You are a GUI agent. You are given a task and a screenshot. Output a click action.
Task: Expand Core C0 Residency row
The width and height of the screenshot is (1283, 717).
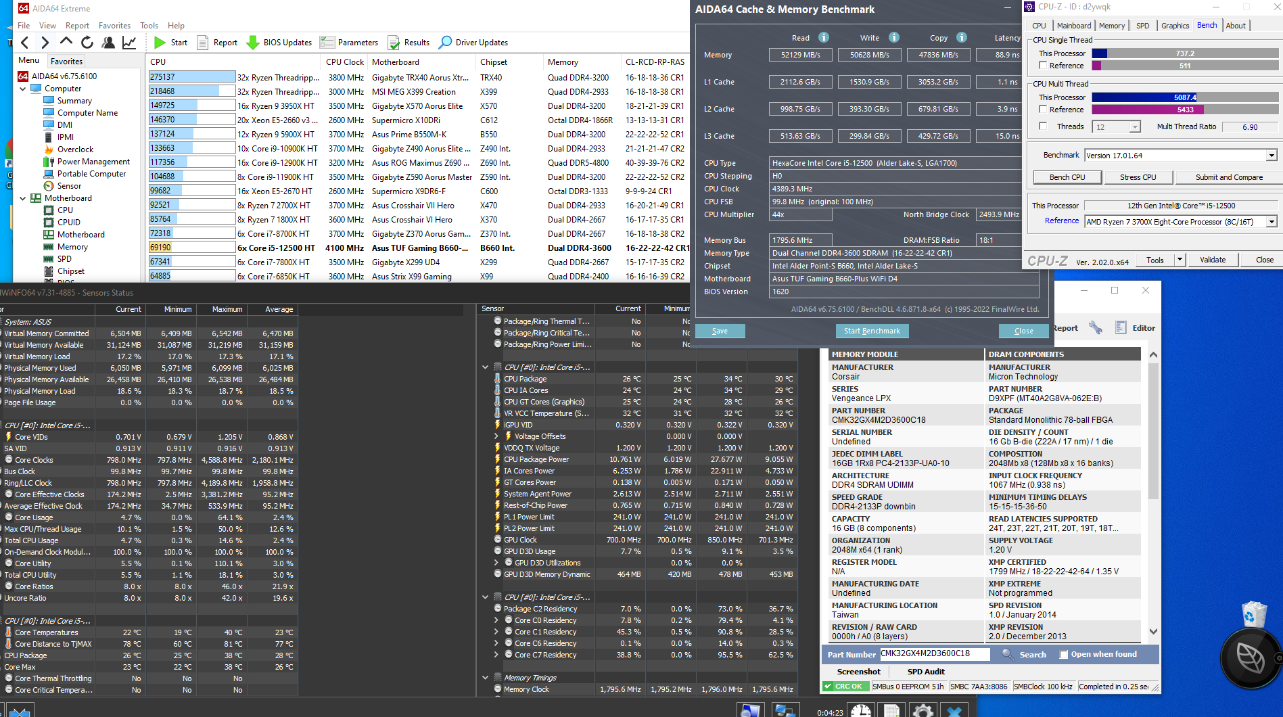496,620
